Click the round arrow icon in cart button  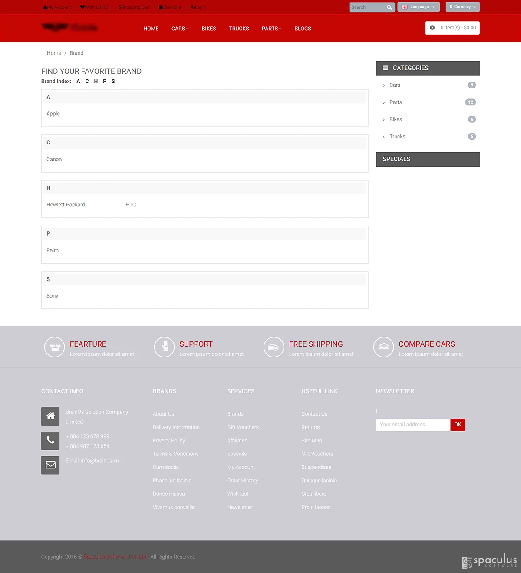[x=432, y=28]
